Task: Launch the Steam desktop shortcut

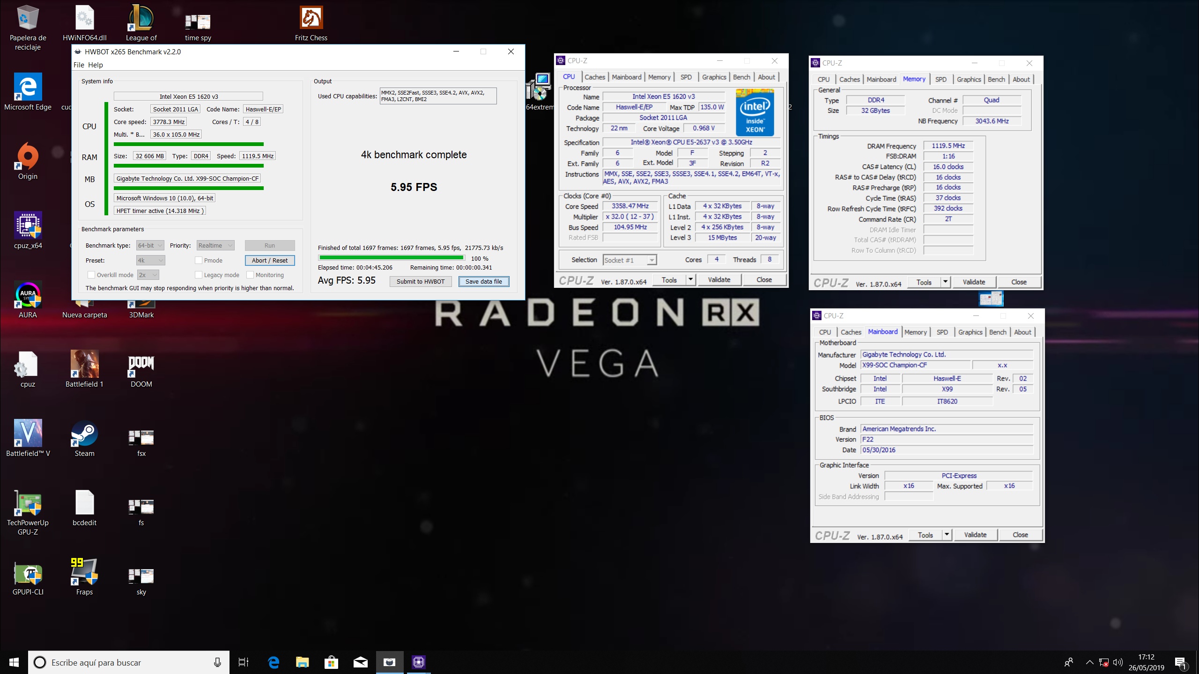Action: tap(84, 438)
